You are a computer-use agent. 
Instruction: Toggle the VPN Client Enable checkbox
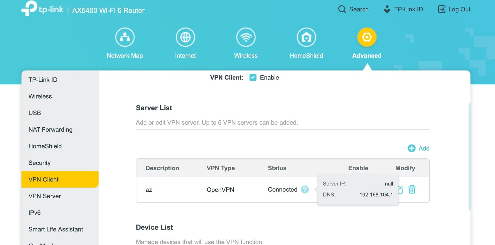point(253,77)
